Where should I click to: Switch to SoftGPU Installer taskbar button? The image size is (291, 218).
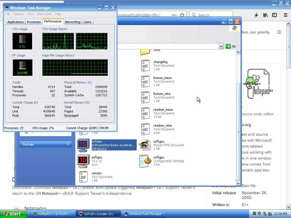(99, 214)
